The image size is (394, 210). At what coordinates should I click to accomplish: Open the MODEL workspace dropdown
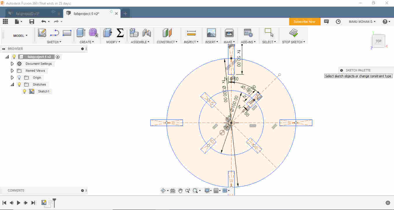tap(20, 36)
